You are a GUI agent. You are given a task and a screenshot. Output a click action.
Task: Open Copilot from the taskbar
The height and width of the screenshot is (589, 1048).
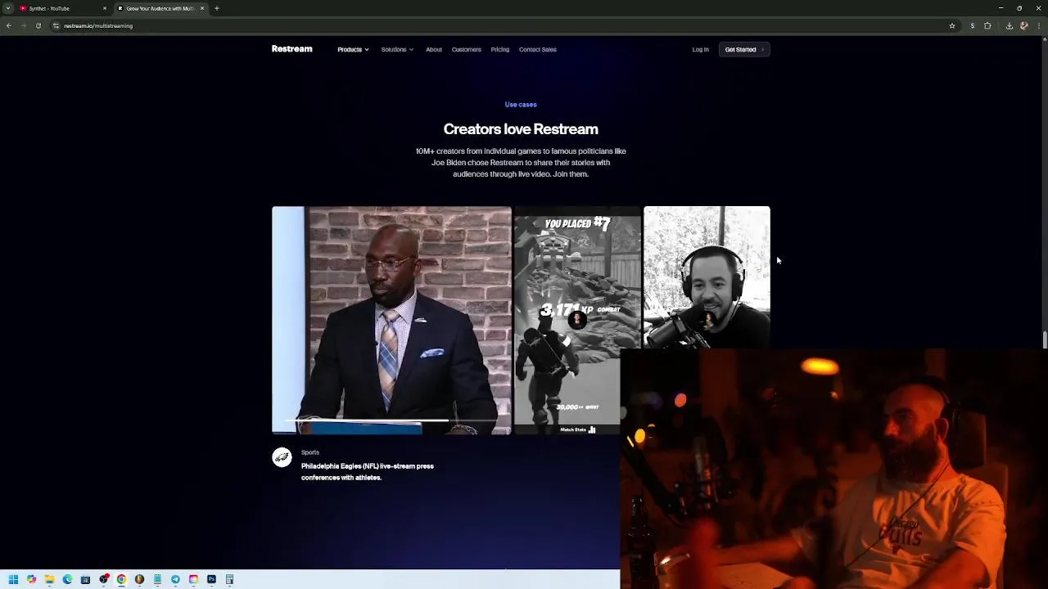click(x=31, y=579)
